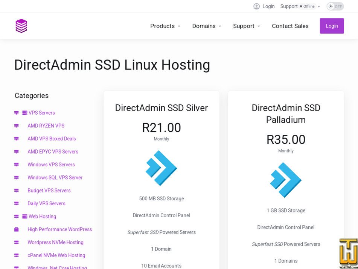Select the DirectAdmin SSD Silver plan title
This screenshot has width=358, height=269.
[x=161, y=108]
